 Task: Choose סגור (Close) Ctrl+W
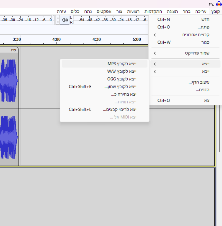point(185,42)
